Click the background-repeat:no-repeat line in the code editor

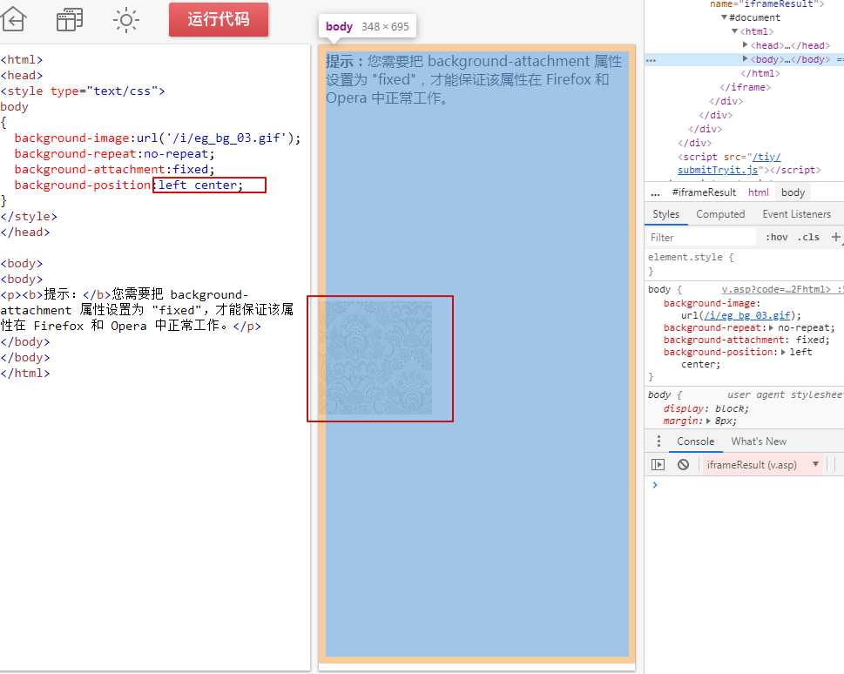(x=114, y=154)
